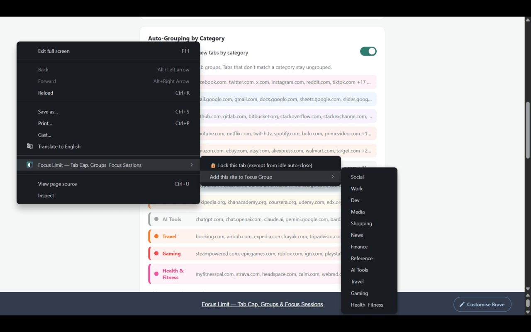This screenshot has height=332, width=531.
Task: Select News in the group submenu
Action: pyautogui.click(x=369, y=235)
